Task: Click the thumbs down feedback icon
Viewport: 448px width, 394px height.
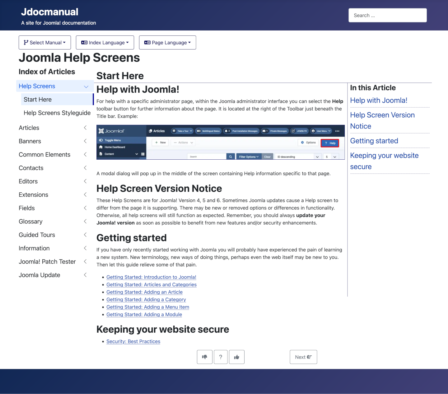Action: point(205,357)
